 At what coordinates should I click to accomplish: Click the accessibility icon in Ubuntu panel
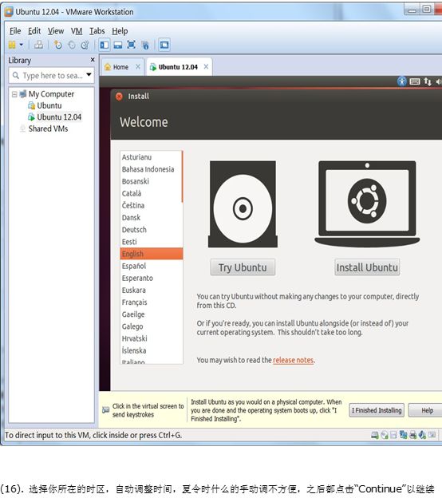[x=401, y=81]
